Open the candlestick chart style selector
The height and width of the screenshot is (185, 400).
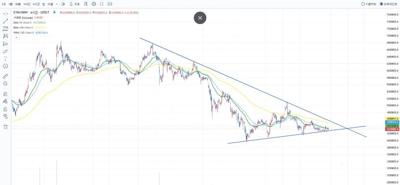63,4
